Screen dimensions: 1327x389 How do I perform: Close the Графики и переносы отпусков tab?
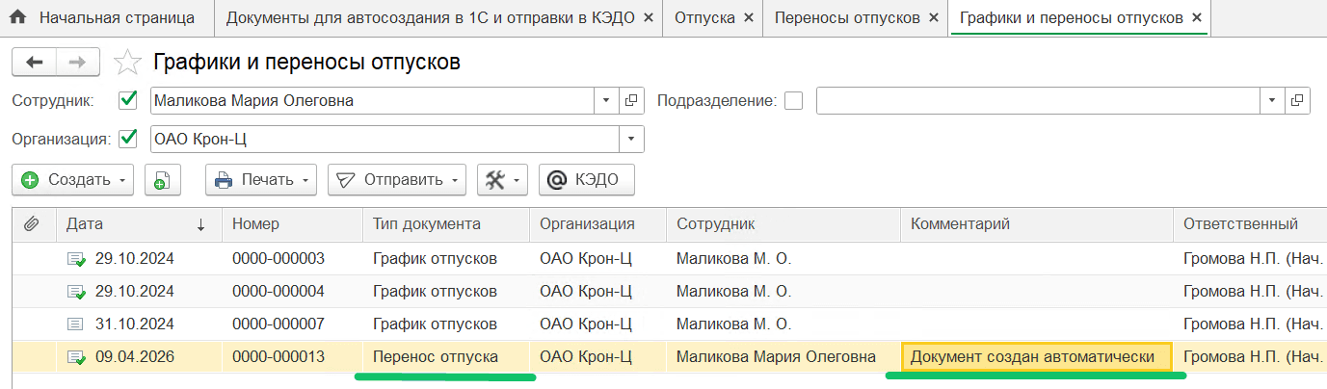1197,17
